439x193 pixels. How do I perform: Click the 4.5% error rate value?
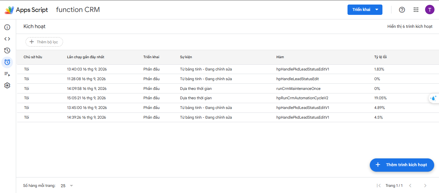(379, 117)
